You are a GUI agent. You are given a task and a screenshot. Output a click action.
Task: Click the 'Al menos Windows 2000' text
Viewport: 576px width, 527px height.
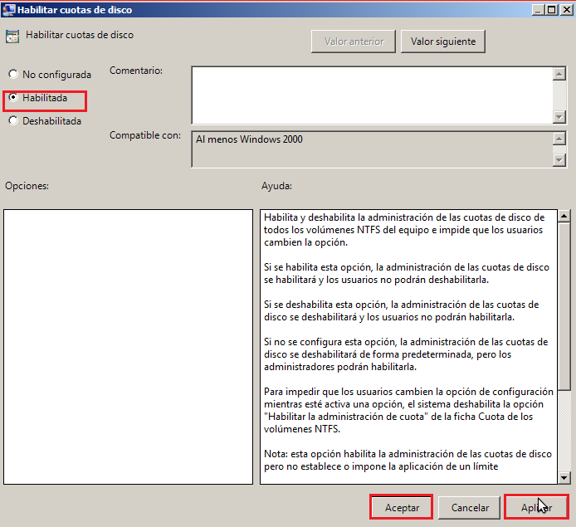point(249,139)
